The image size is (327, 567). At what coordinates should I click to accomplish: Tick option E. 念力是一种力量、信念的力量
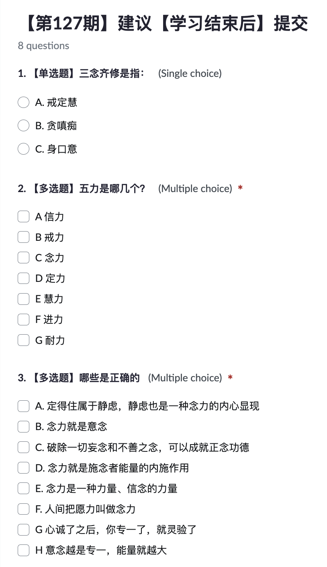[24, 488]
